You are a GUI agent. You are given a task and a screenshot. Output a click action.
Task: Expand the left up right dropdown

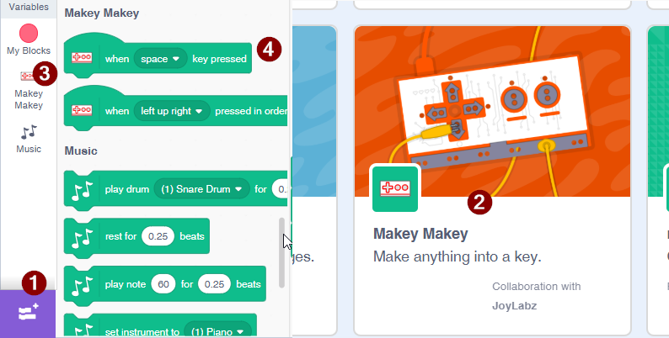pyautogui.click(x=172, y=111)
